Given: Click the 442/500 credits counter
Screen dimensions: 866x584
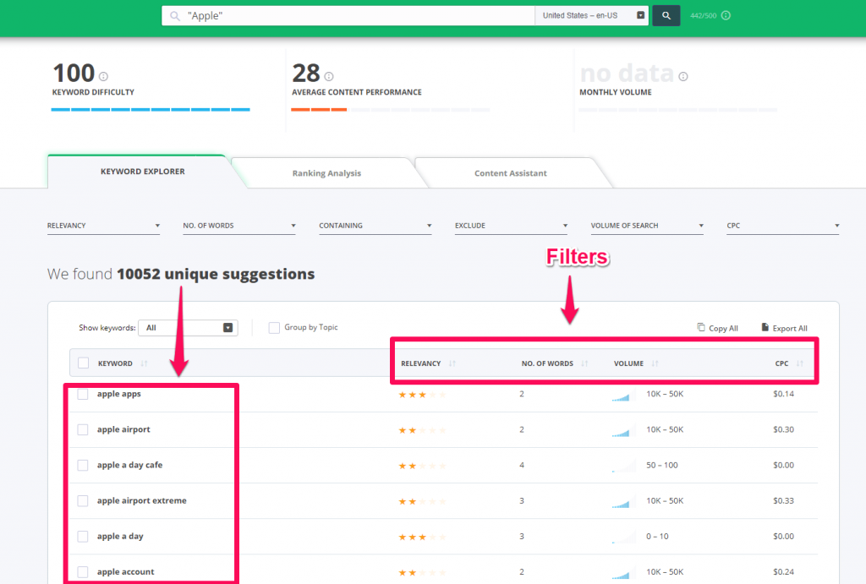Looking at the screenshot, I should coord(703,15).
